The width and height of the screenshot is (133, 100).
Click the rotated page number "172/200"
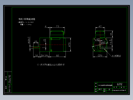click(x=9, y=88)
